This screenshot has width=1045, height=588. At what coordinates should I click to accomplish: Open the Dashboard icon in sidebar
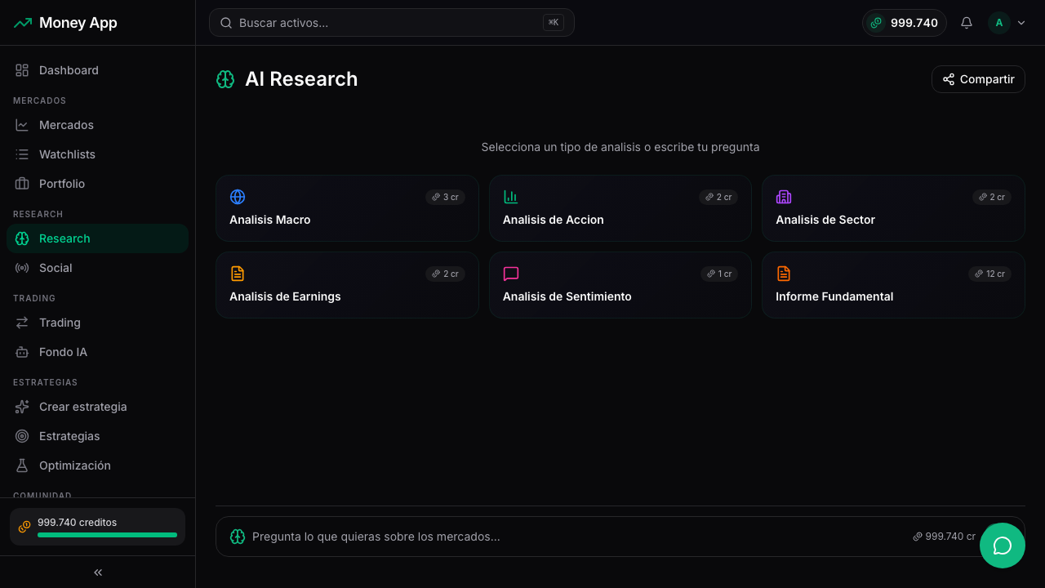tap(22, 70)
